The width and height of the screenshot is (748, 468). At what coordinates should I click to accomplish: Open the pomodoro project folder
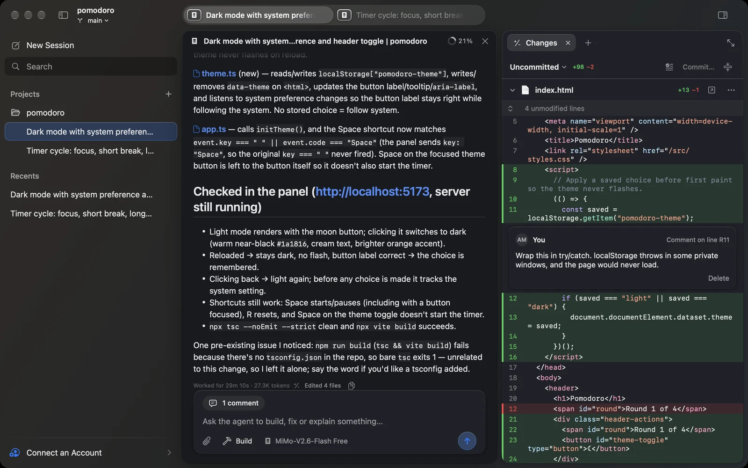coord(45,113)
